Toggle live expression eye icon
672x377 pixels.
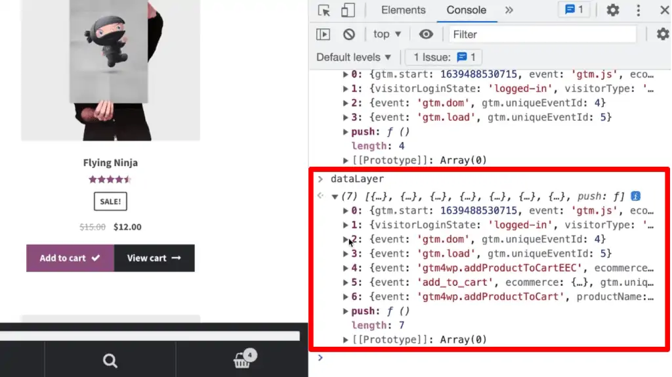click(x=427, y=34)
